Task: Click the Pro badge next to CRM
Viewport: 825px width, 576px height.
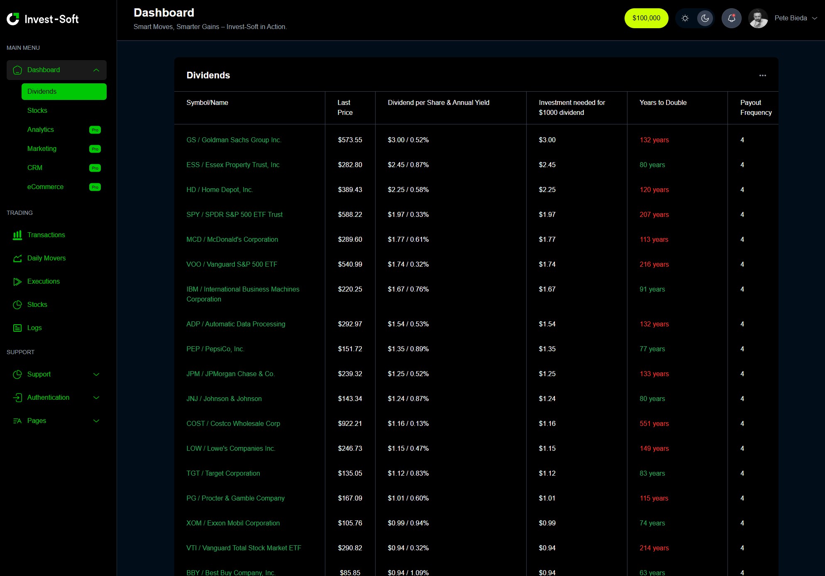Action: click(x=95, y=168)
